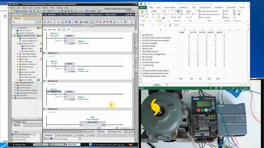Image resolution: width=264 pixels, height=148 pixels.
Task: Click the PLC_1 button in bottom taskbar
Action: 57,144
